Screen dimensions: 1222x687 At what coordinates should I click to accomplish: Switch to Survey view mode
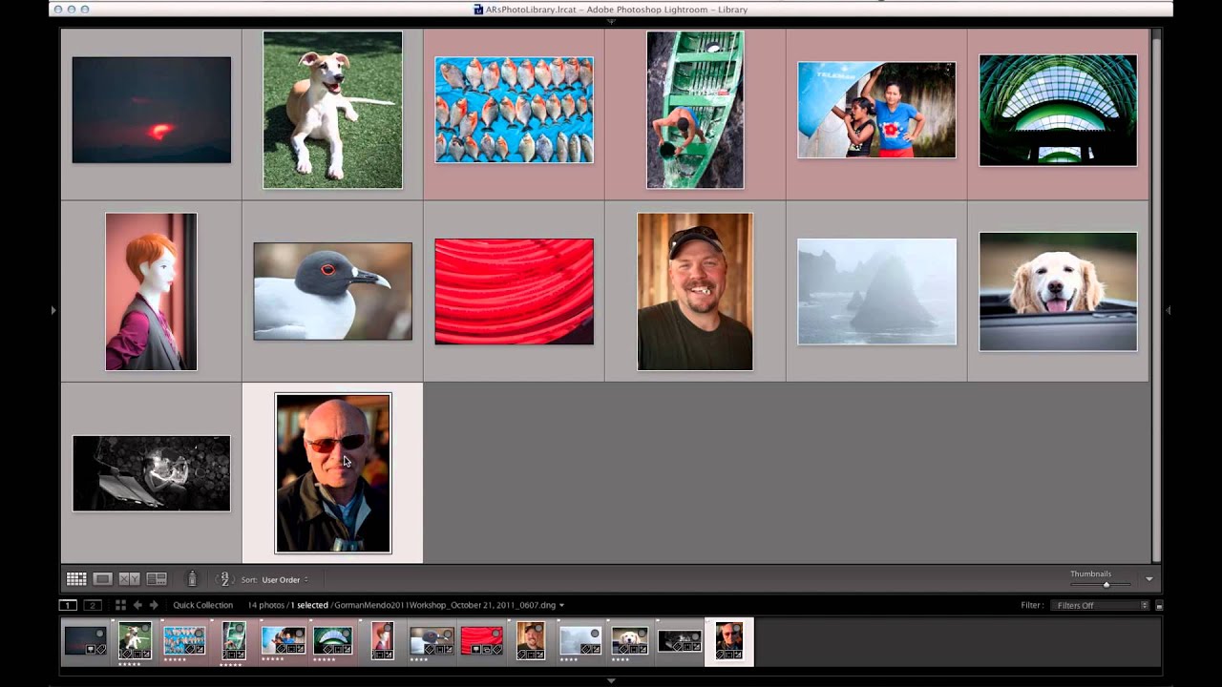click(x=157, y=579)
